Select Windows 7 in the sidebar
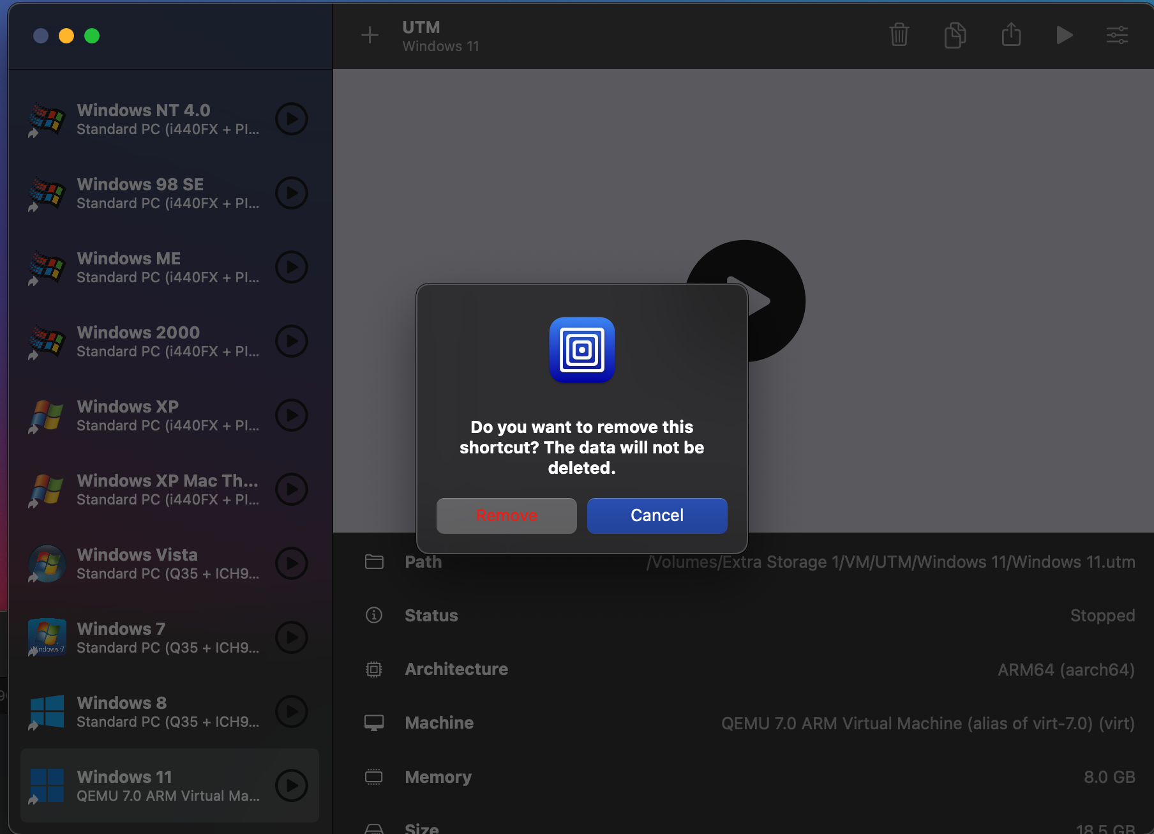Viewport: 1154px width, 834px height. tap(170, 637)
